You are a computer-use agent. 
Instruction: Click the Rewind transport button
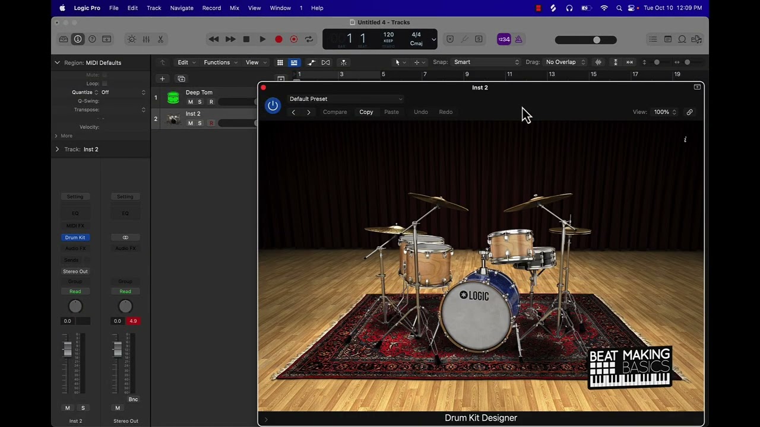(214, 39)
